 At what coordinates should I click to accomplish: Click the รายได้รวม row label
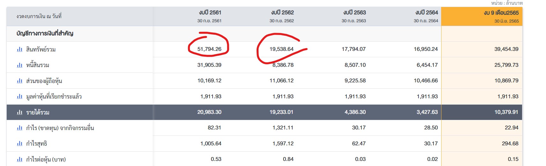coord(38,112)
